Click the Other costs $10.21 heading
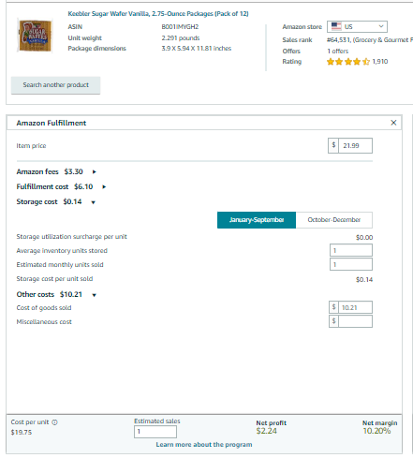This screenshot has height=458, width=413. click(50, 294)
